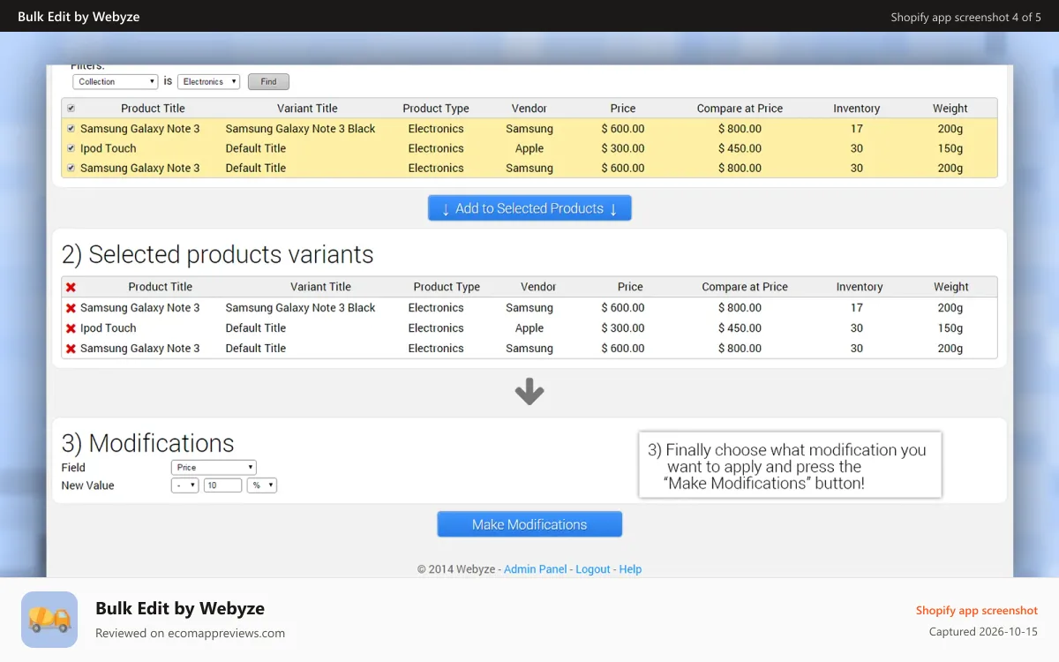
Task: Click Weight header in search results table
Action: tap(950, 109)
